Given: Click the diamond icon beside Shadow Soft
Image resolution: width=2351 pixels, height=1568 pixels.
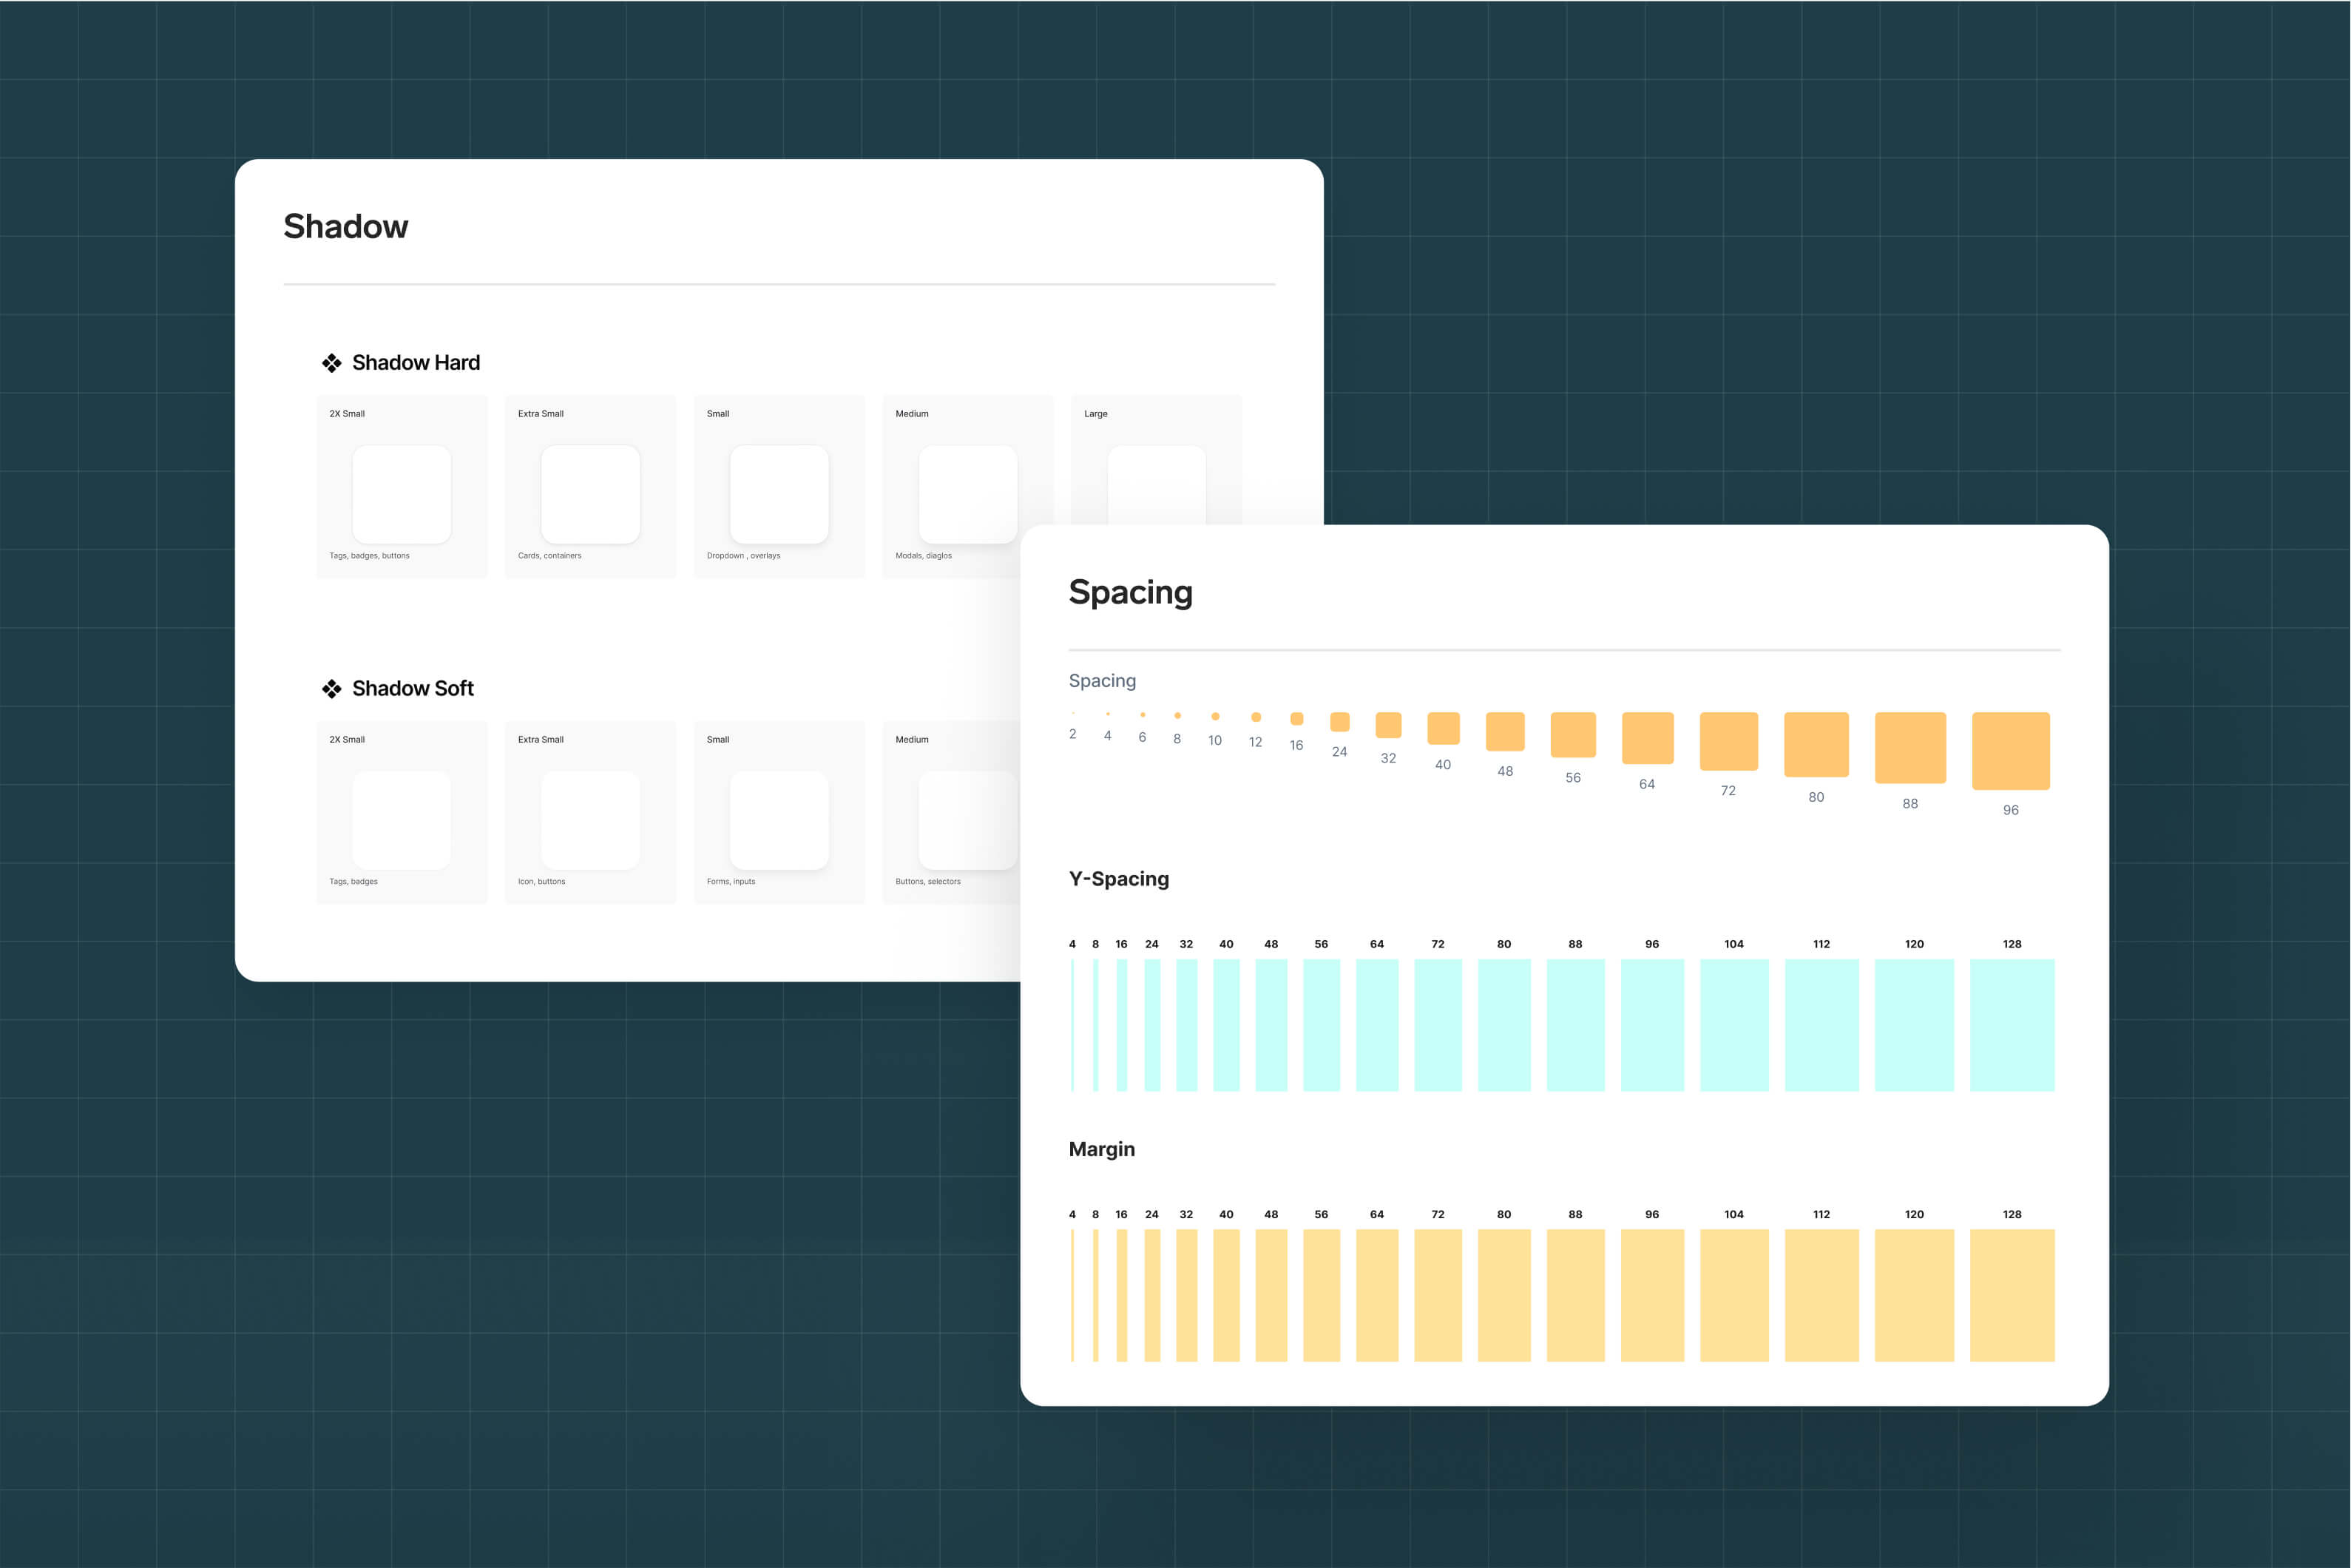Looking at the screenshot, I should pos(332,689).
